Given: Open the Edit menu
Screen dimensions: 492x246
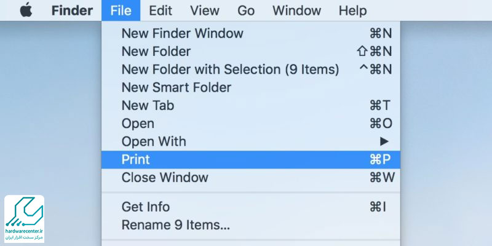Looking at the screenshot, I should click(161, 10).
